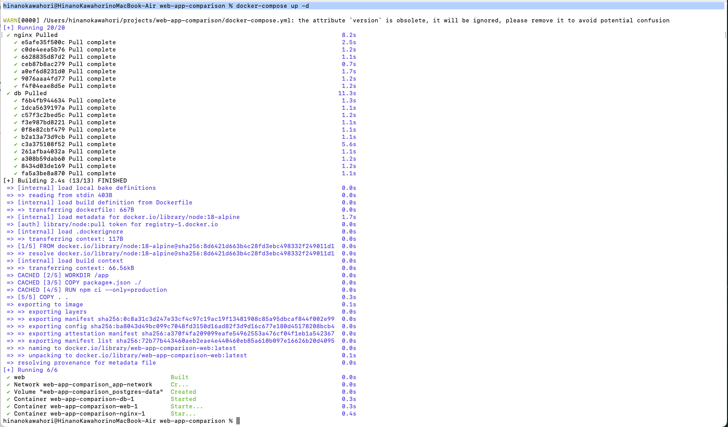
Task: Click 'CACHED [2/5] WORKDIR /app' line
Action: click(58, 275)
